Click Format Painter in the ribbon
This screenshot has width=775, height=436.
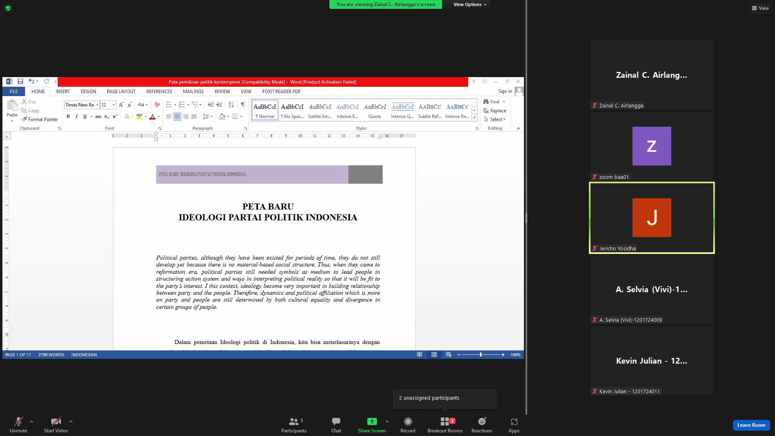click(40, 119)
